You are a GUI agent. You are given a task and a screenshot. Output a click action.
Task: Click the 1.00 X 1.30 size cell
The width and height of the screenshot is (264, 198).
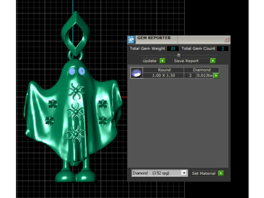tap(163, 75)
